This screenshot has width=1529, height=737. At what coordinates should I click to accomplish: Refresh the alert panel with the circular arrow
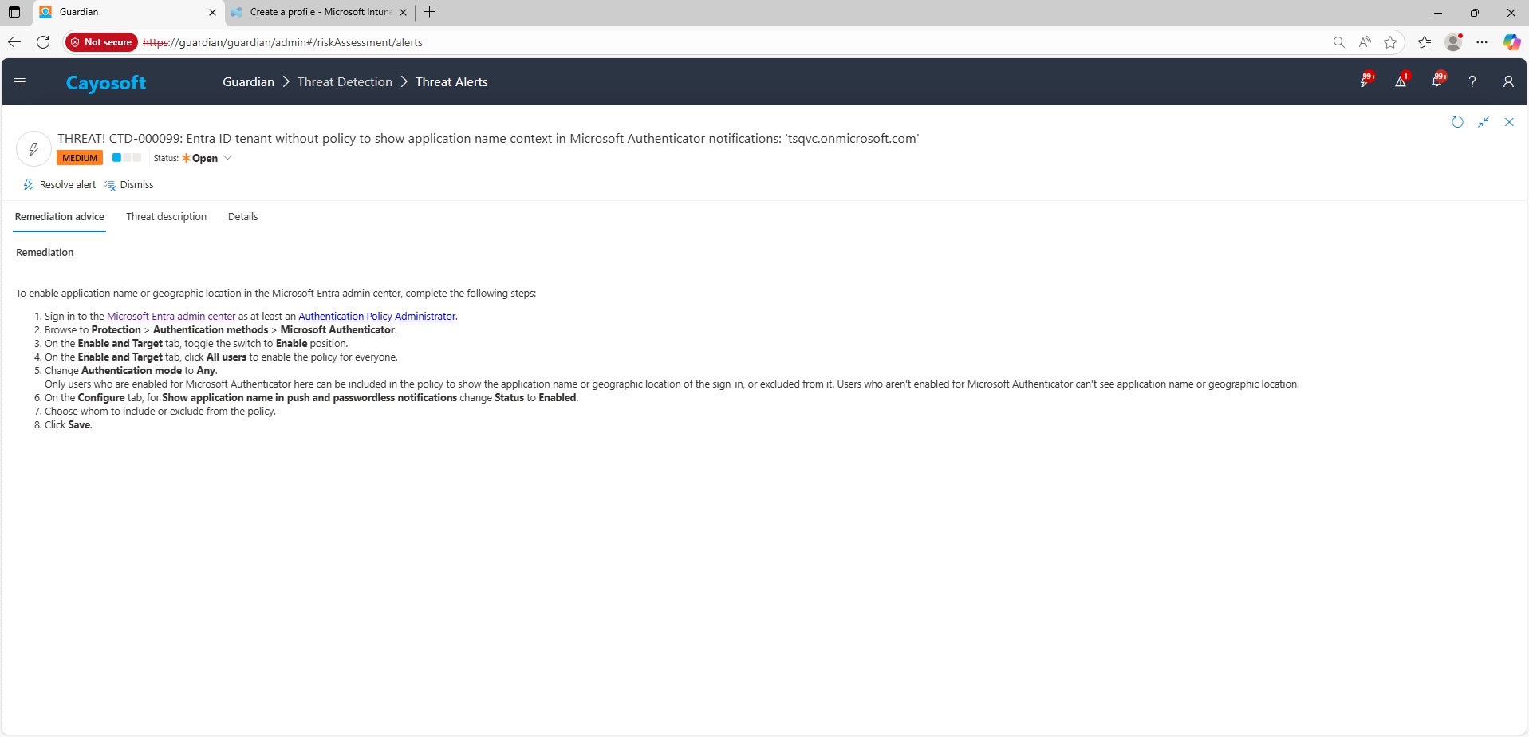point(1457,122)
